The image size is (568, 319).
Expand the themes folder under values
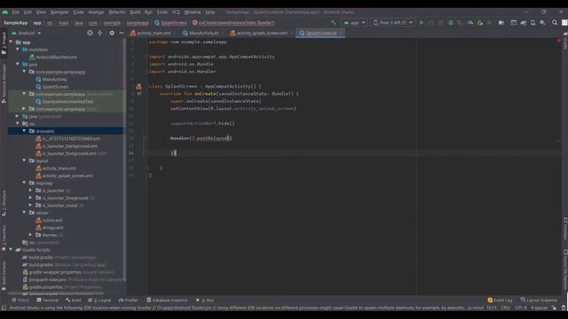[x=31, y=235]
